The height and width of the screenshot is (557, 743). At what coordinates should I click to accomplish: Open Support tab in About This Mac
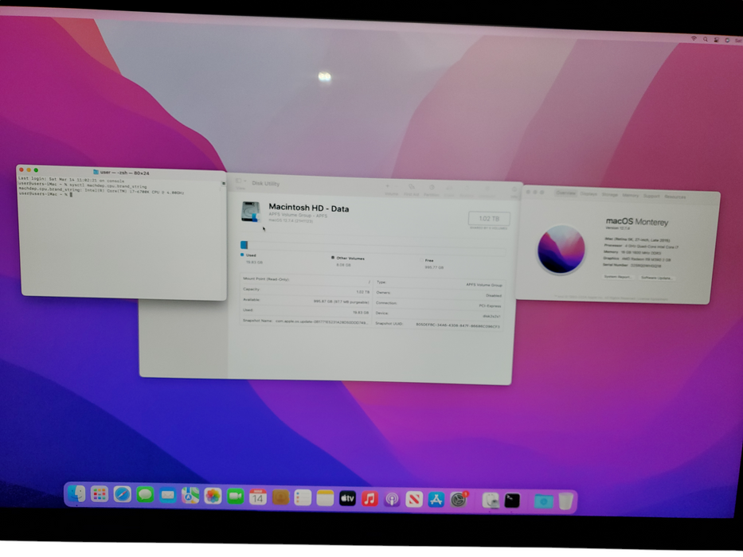[x=651, y=196]
